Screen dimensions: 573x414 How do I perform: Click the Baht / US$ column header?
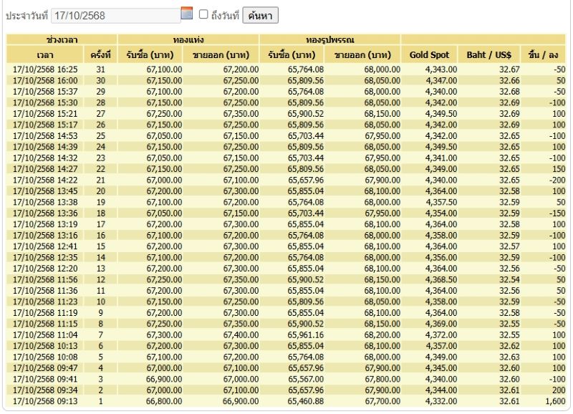tap(488, 54)
